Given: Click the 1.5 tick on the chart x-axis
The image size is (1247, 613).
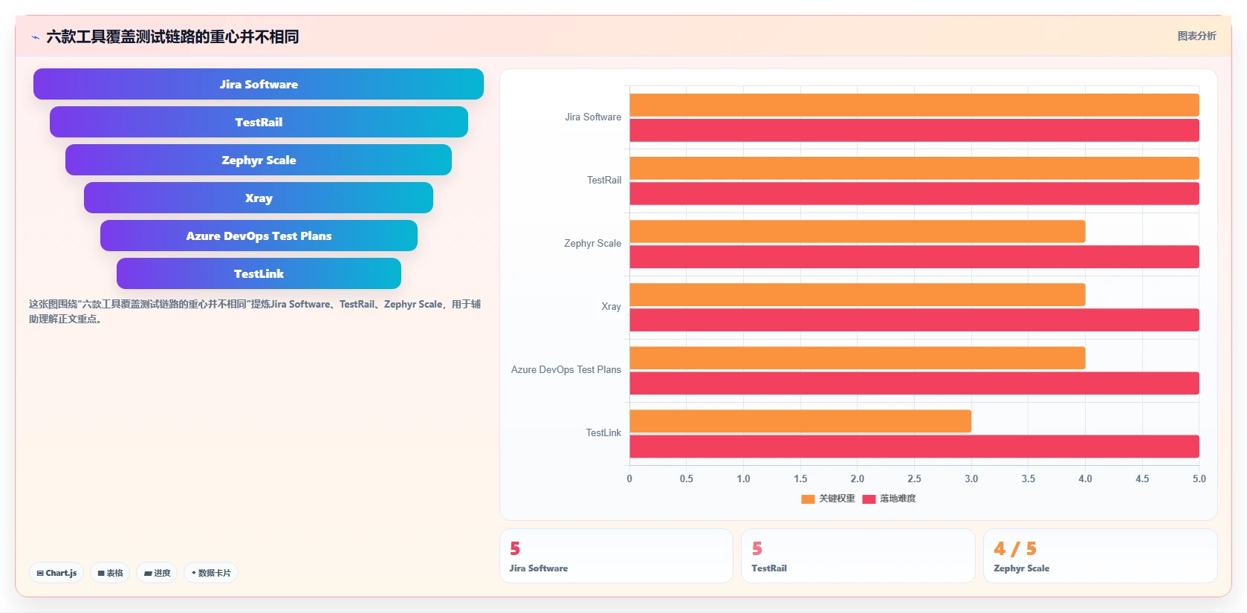Looking at the screenshot, I should (x=800, y=479).
